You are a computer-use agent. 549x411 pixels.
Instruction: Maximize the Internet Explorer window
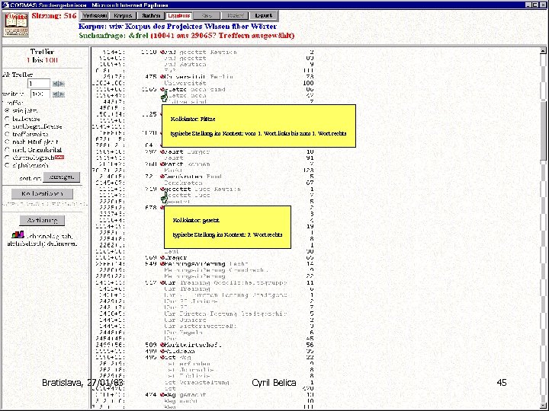535,5
